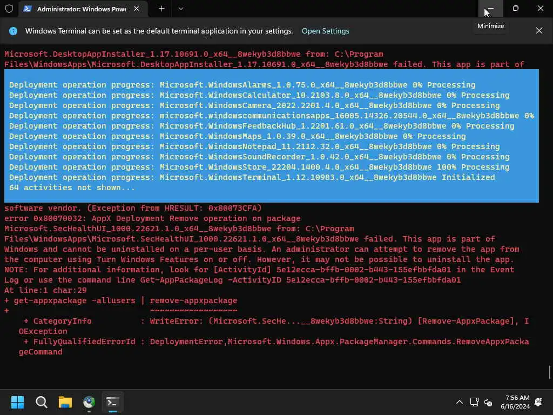
Task: Click the text '64 activities not shown...'
Action: (x=72, y=188)
